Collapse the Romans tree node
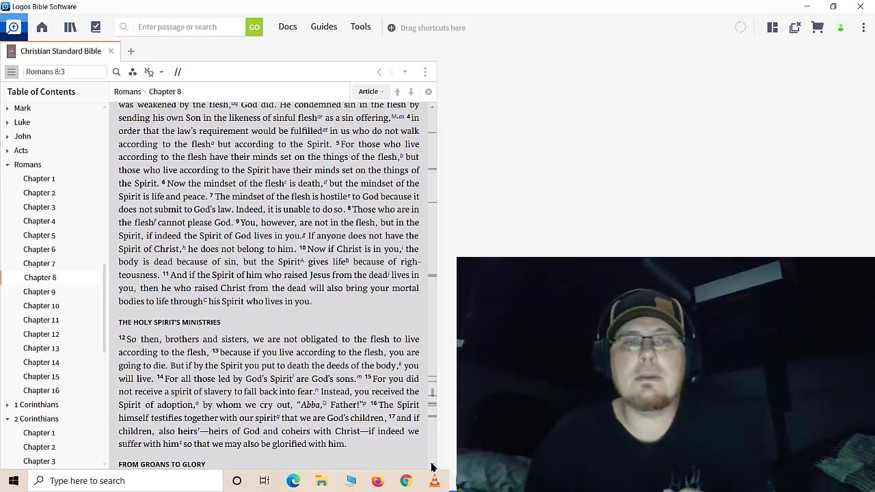 pos(8,165)
